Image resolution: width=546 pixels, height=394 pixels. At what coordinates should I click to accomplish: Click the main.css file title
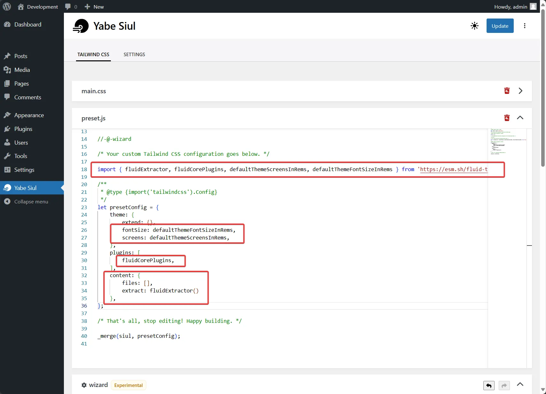(94, 91)
